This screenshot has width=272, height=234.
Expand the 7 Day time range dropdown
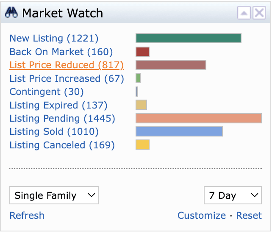pos(233,195)
